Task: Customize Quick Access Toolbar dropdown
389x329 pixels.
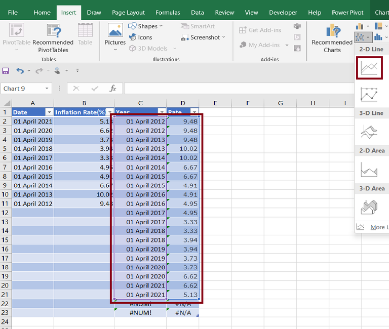Action: pos(77,71)
